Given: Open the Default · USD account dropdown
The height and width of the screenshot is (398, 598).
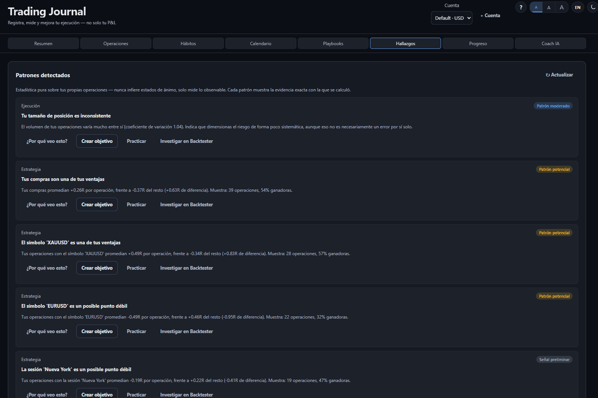Looking at the screenshot, I should pos(451,18).
